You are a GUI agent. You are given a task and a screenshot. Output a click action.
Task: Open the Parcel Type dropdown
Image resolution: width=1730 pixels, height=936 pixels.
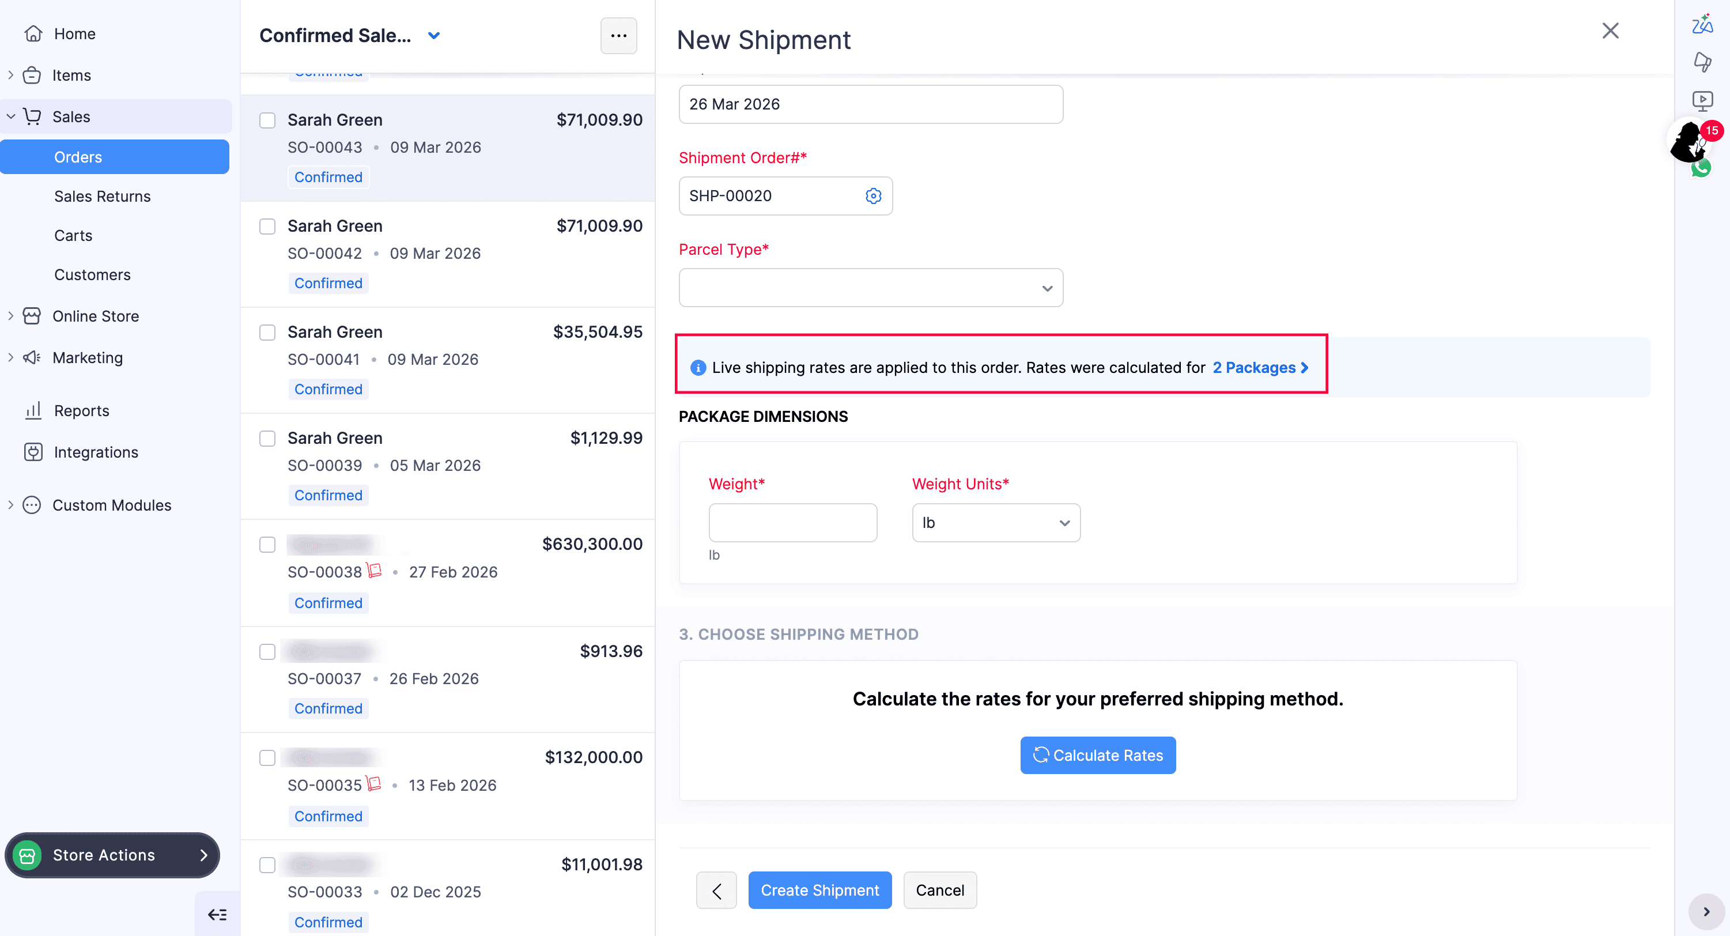[x=870, y=288]
